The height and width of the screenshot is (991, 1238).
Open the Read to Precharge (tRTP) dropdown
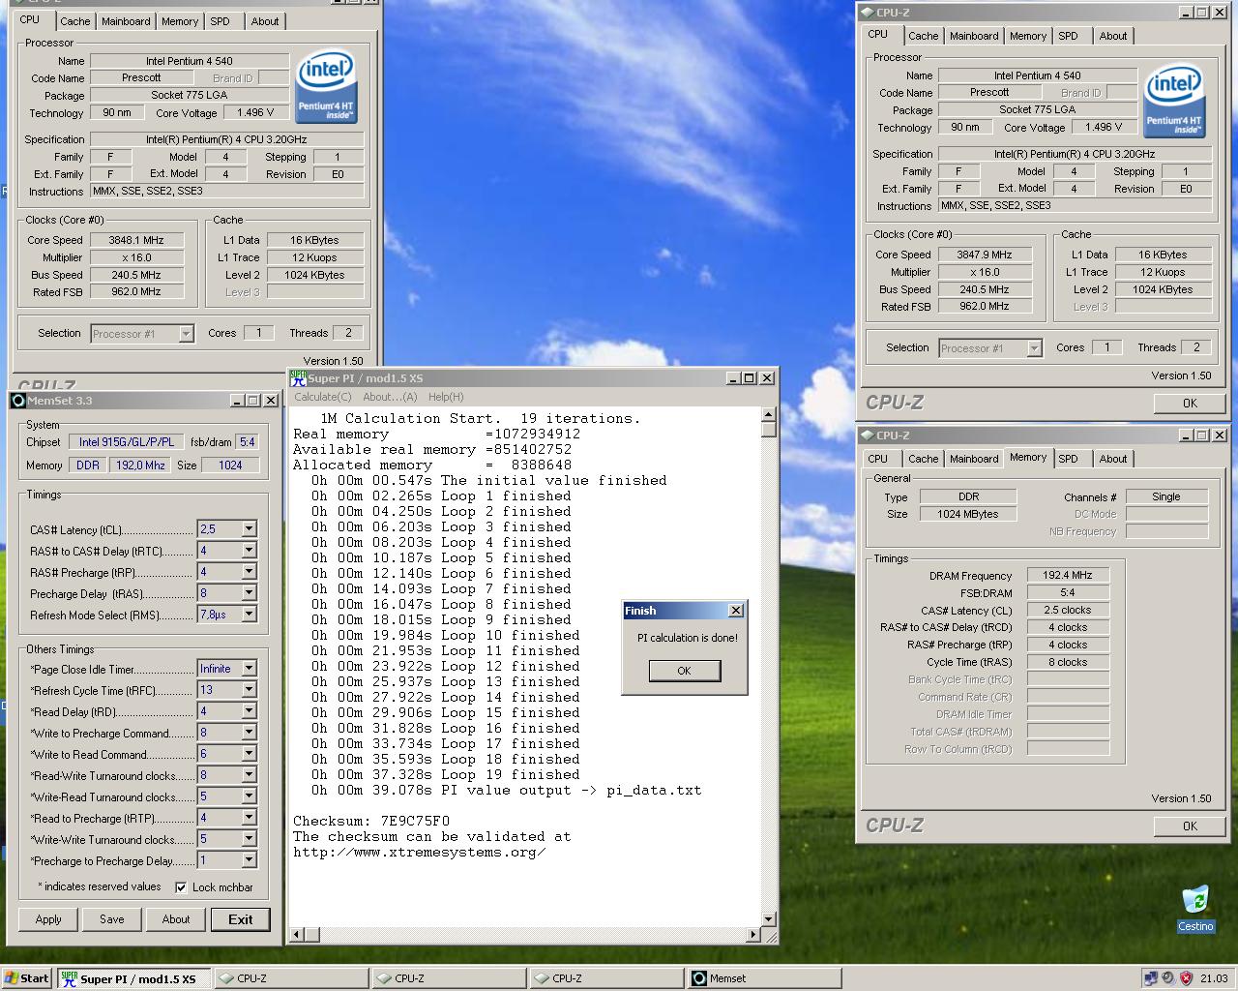(x=249, y=818)
